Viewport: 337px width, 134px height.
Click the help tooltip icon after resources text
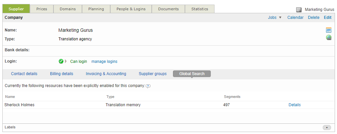pyautogui.click(x=148, y=86)
